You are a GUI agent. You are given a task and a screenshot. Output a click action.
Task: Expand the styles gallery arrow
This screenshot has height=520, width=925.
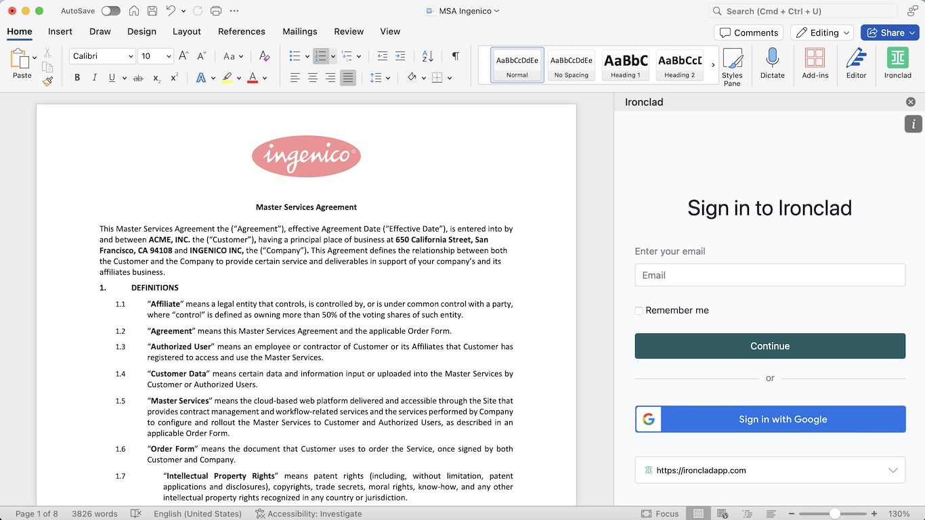click(x=713, y=65)
